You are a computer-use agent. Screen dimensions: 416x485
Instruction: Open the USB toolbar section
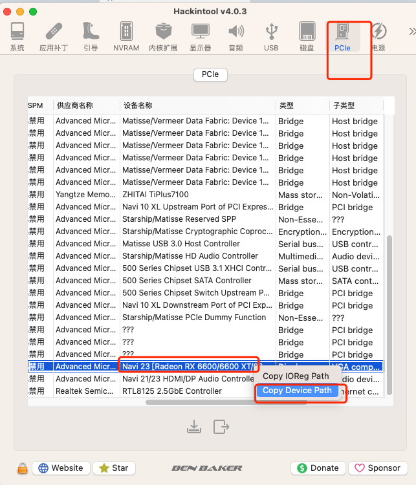(x=271, y=36)
